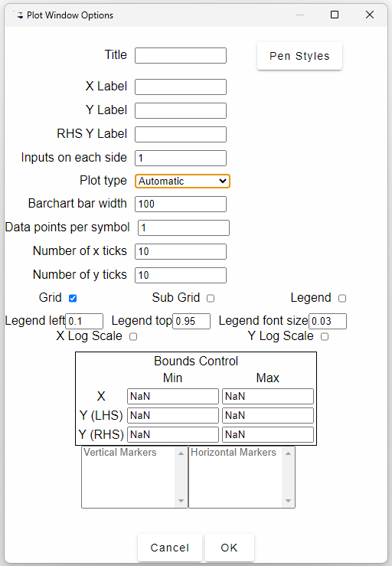Enable X Log Scale

(133, 336)
